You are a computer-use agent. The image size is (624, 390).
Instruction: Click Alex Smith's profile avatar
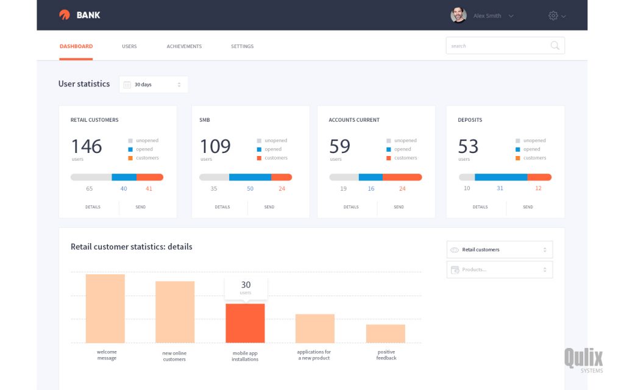pyautogui.click(x=458, y=16)
